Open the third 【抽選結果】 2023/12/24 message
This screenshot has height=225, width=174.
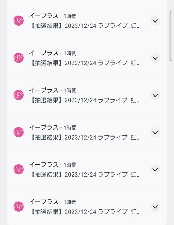(85, 100)
